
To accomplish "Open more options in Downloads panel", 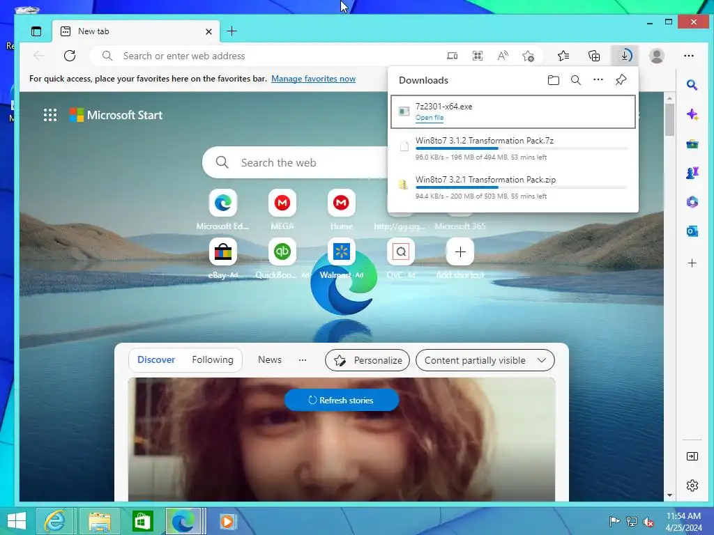I will 598,80.
